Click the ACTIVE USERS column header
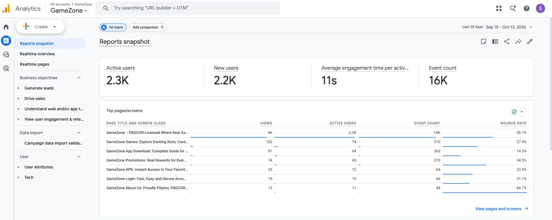The image size is (552, 220). (343, 124)
